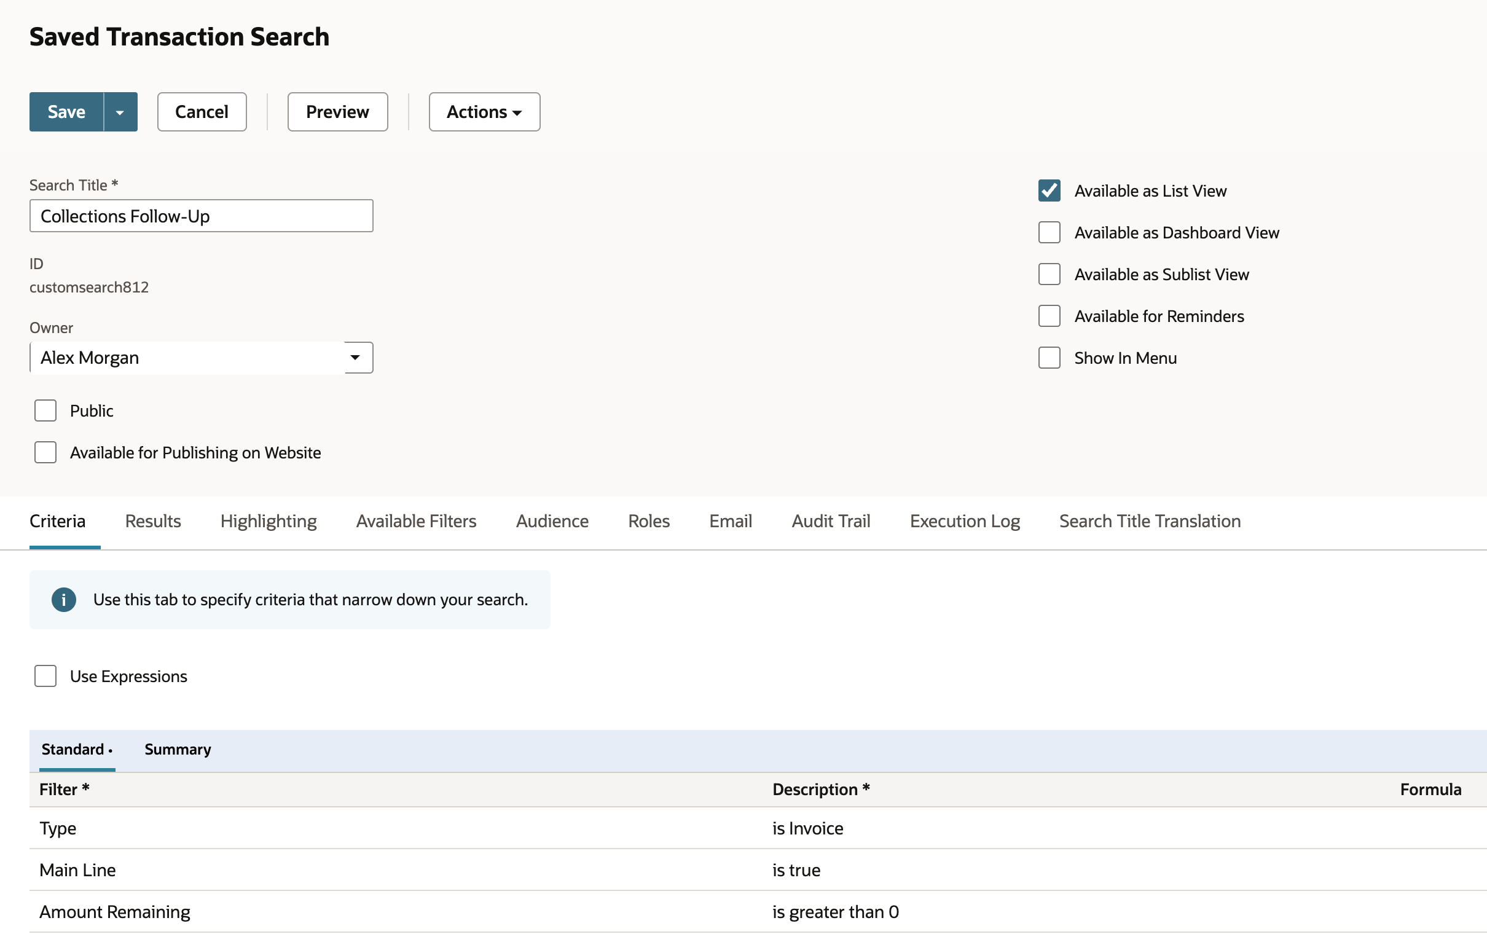
Task: Click the Preview button
Action: [338, 112]
